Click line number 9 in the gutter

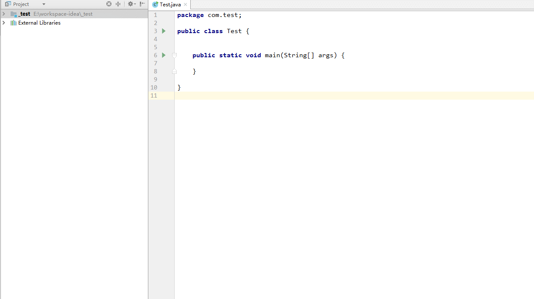(x=156, y=79)
